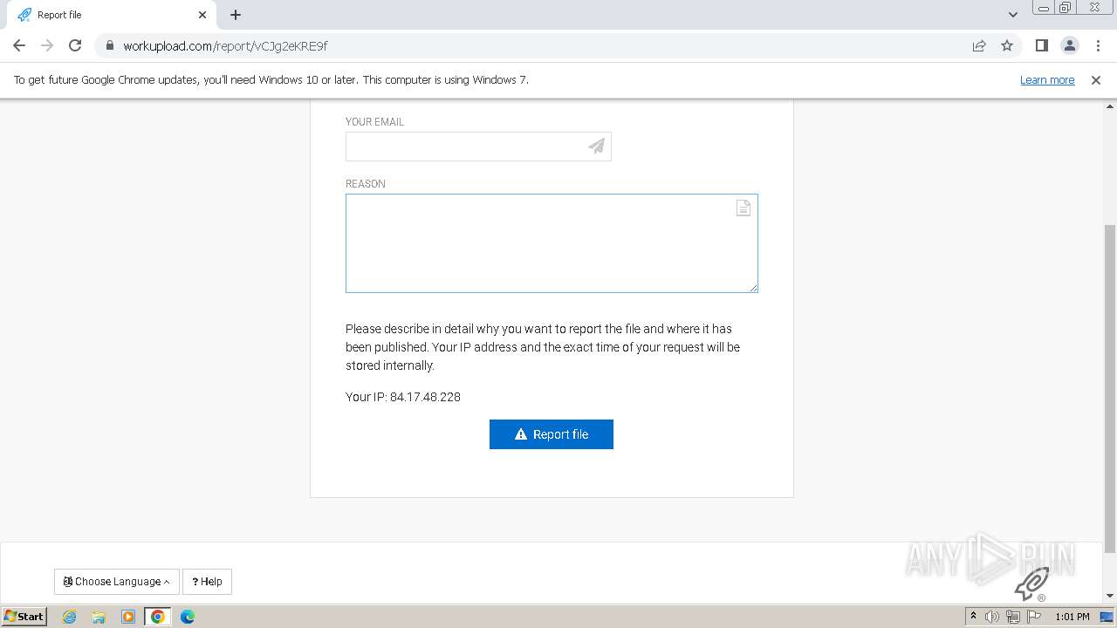The width and height of the screenshot is (1117, 628).
Task: Focus the Reason text area
Action: coord(552,243)
